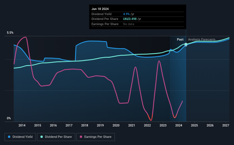Image resolution: width=234 pixels, height=145 pixels.
Task: Click Dividend Per Share label in tooltip
Action: (105, 19)
